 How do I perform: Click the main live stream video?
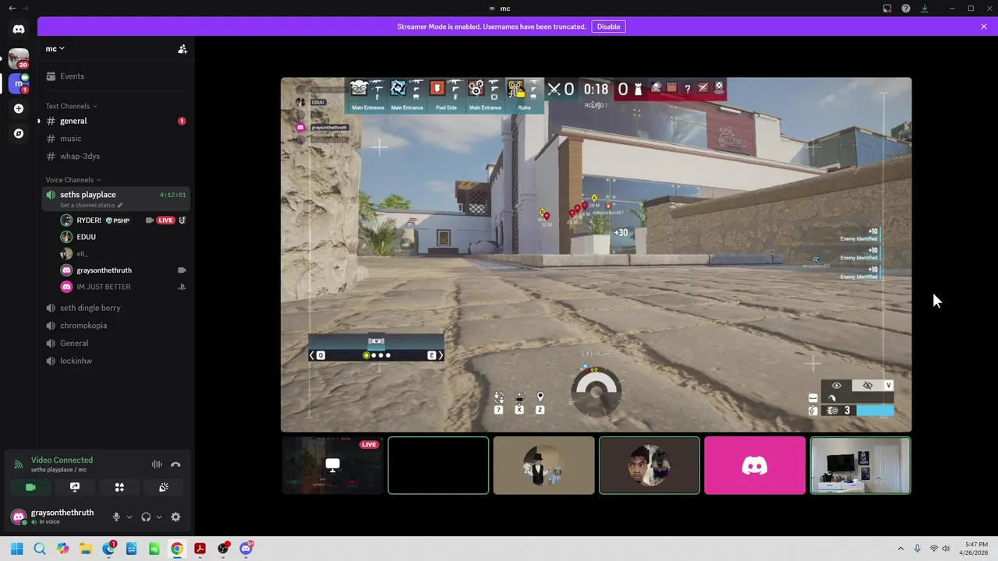pos(596,254)
